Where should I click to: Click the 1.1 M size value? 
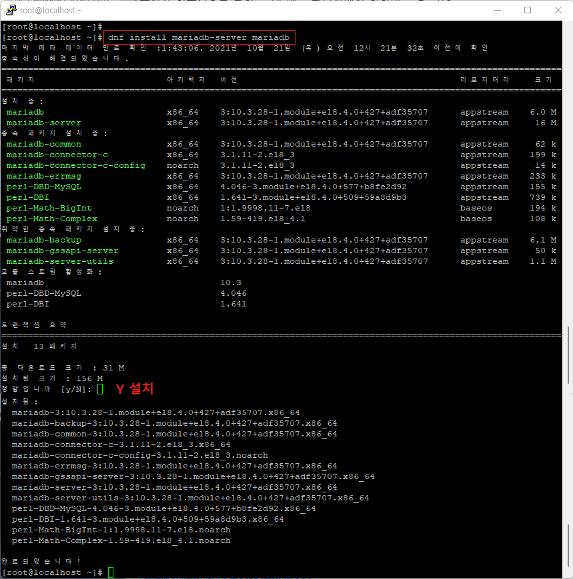click(543, 261)
